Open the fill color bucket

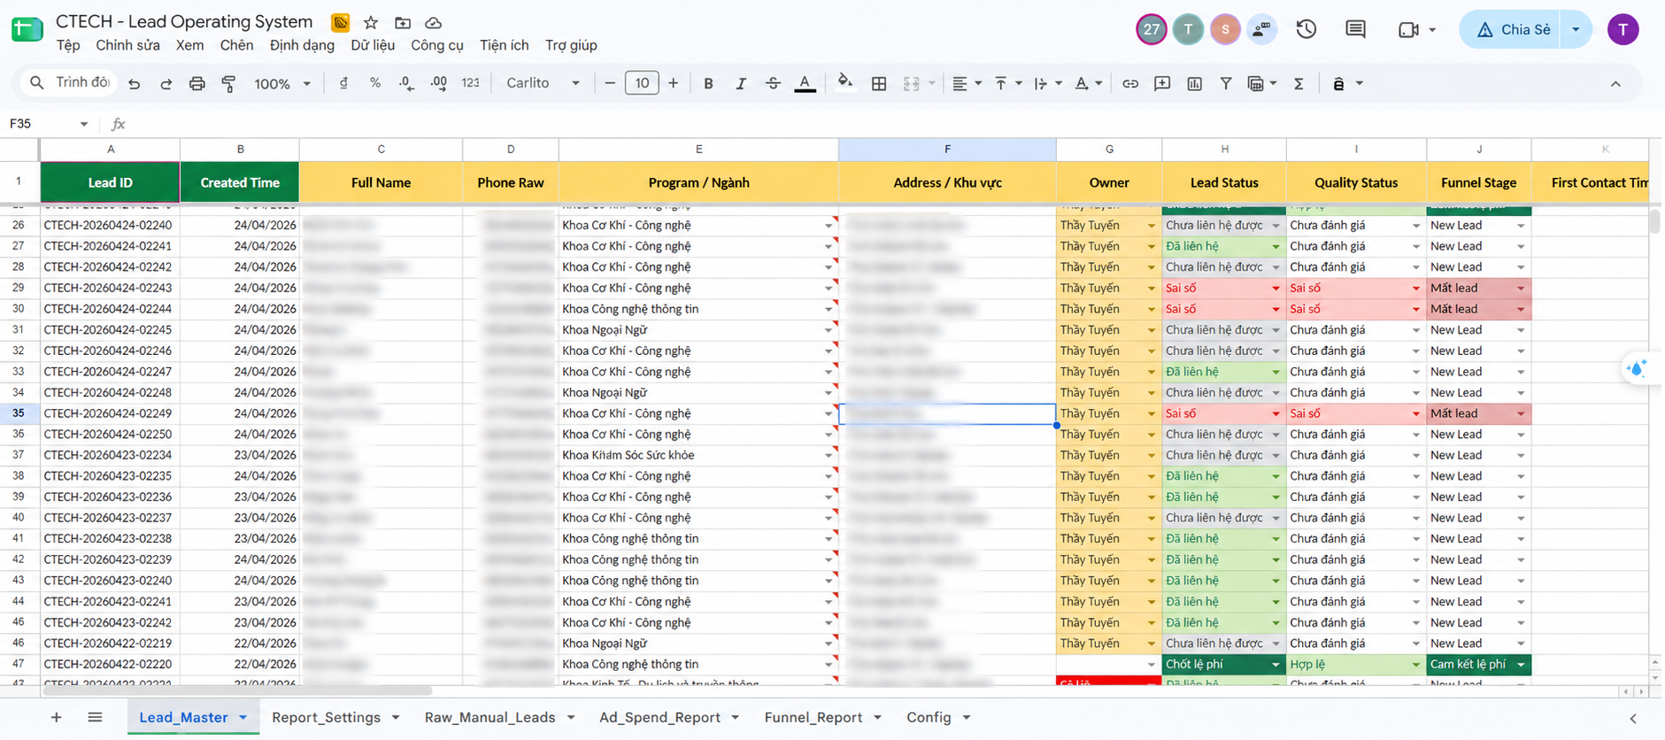click(845, 82)
